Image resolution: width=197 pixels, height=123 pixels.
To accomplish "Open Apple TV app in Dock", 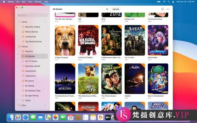I will [108, 117].
